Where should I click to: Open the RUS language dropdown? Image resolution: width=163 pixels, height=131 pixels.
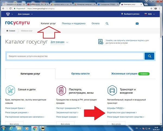(x=150, y=14)
